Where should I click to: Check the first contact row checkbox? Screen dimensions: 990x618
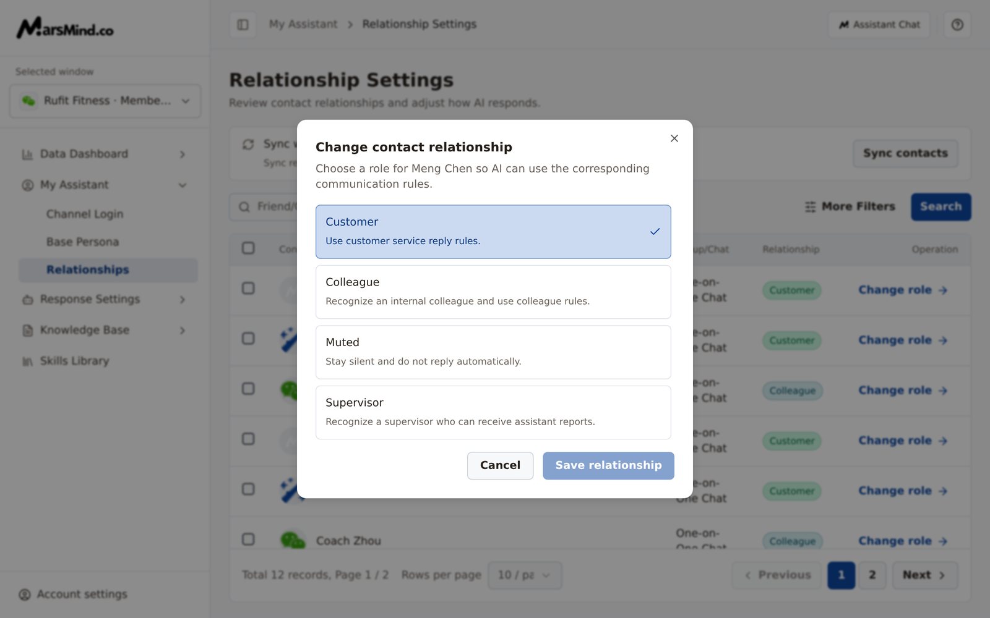pyautogui.click(x=248, y=288)
